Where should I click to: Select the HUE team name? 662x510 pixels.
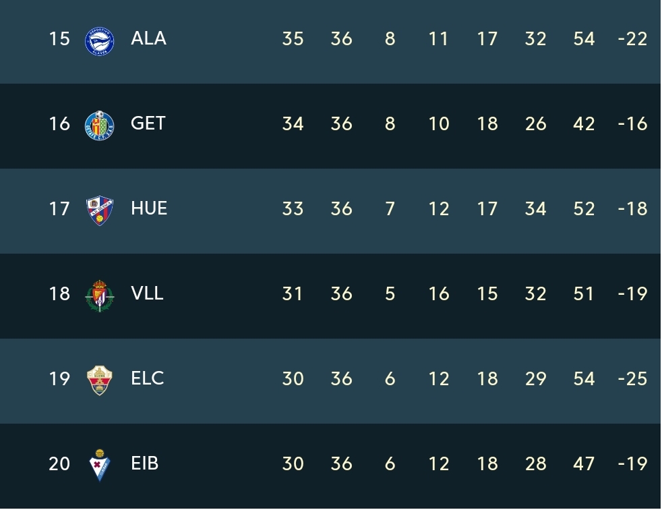149,208
